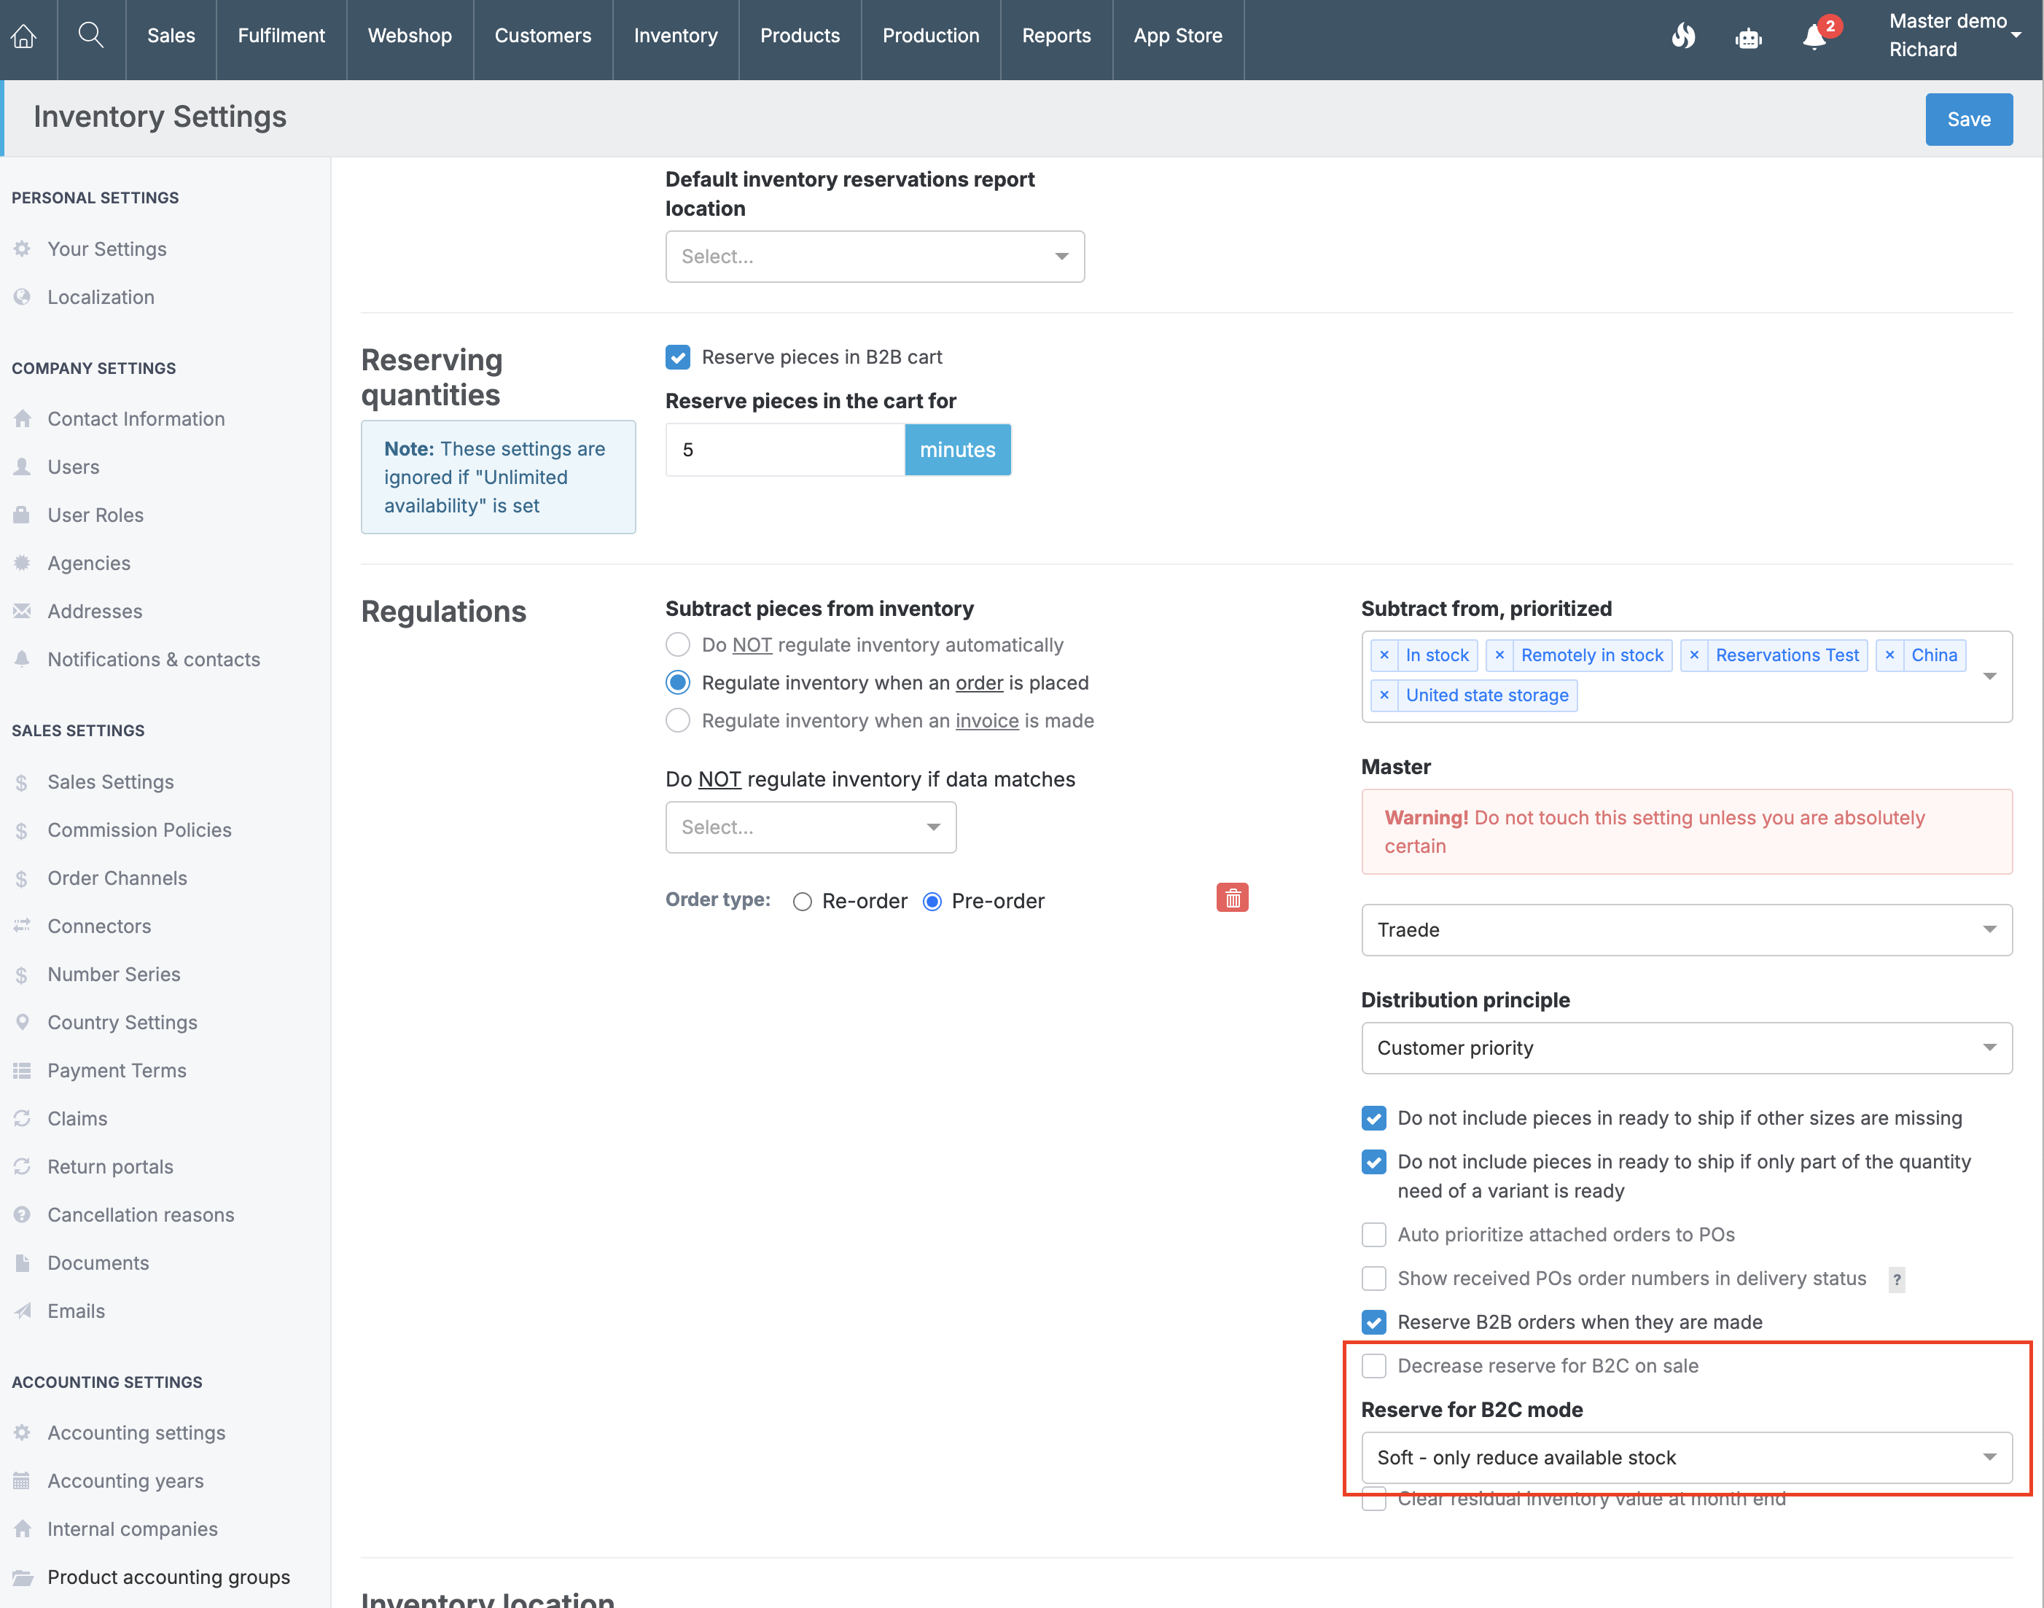Viewport: 2044px width, 1608px height.
Task: Delete the order type rule with trash icon
Action: click(x=1231, y=898)
